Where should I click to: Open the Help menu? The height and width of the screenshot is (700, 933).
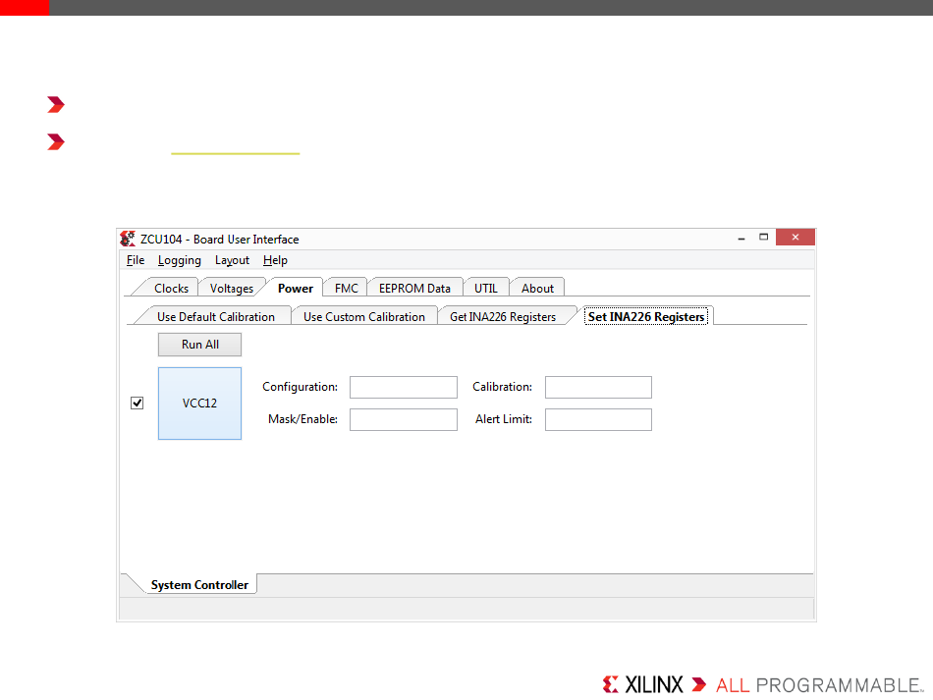click(x=275, y=260)
